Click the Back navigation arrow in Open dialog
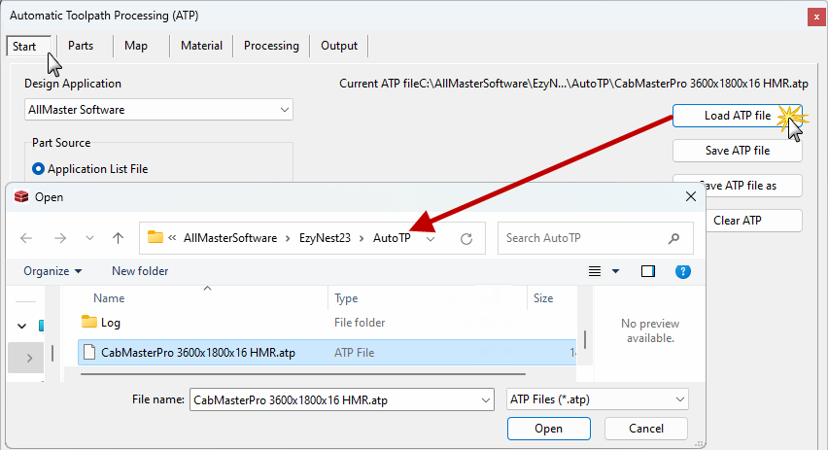828x450 pixels. [x=26, y=238]
